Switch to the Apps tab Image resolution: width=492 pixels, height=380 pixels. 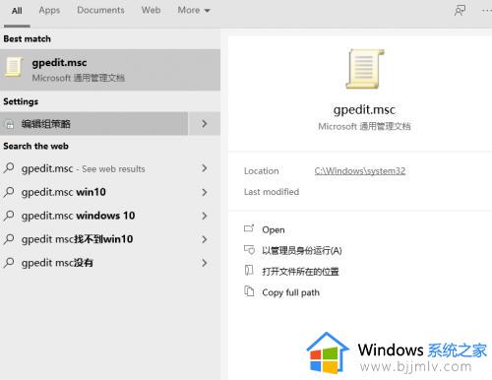[x=49, y=11]
